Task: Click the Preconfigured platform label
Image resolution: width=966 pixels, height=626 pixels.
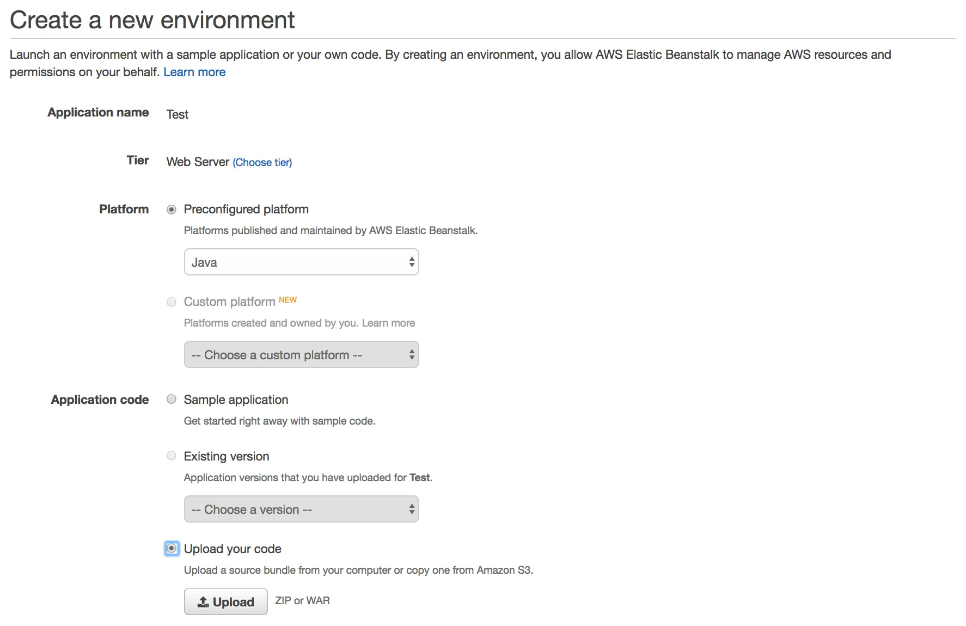Action: [246, 210]
